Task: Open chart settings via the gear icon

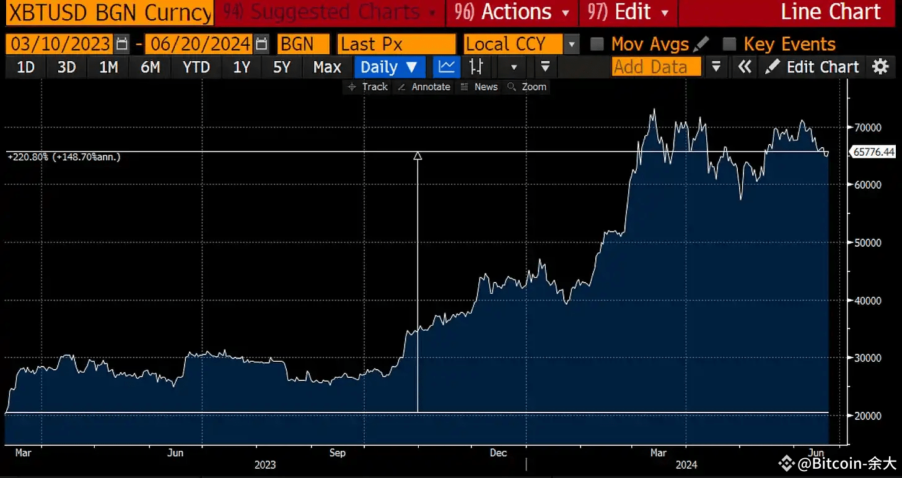Action: pyautogui.click(x=880, y=67)
